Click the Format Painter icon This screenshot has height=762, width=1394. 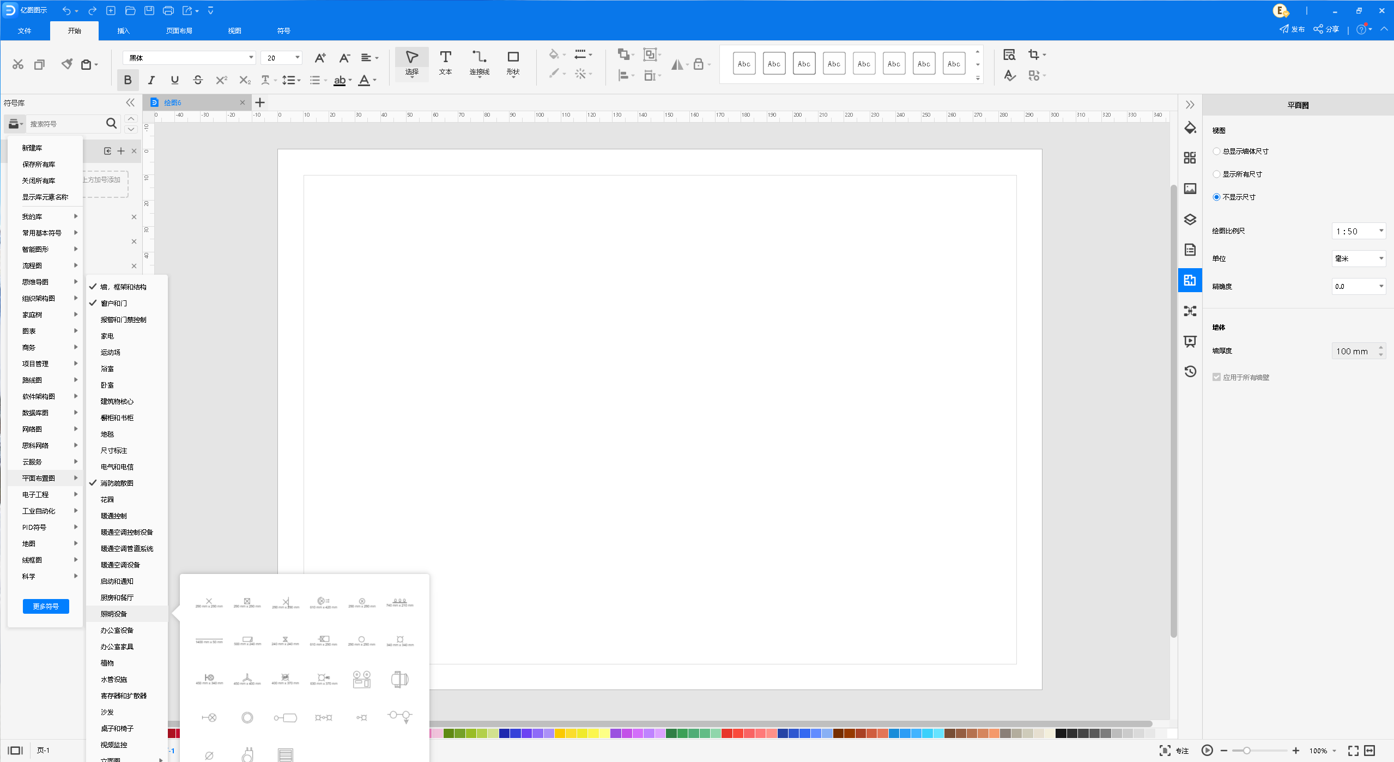pos(66,64)
